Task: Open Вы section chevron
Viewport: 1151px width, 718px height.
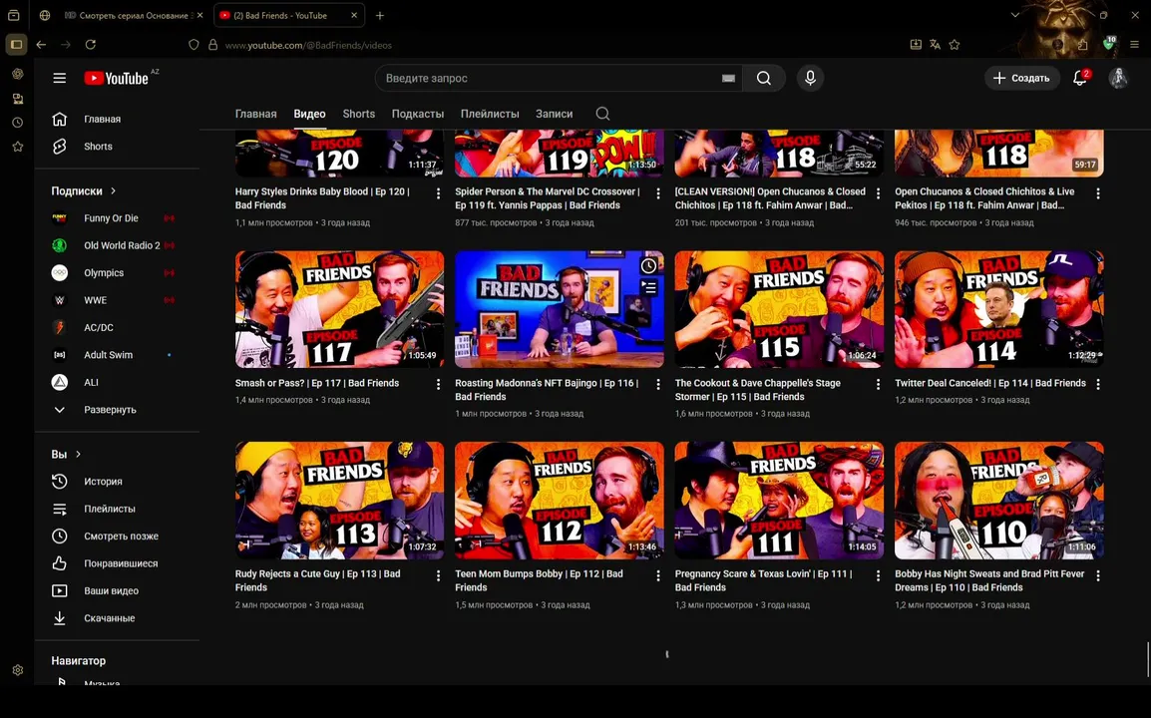Action: pos(79,455)
